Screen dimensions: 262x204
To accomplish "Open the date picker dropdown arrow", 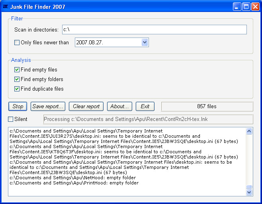I will click(145, 42).
